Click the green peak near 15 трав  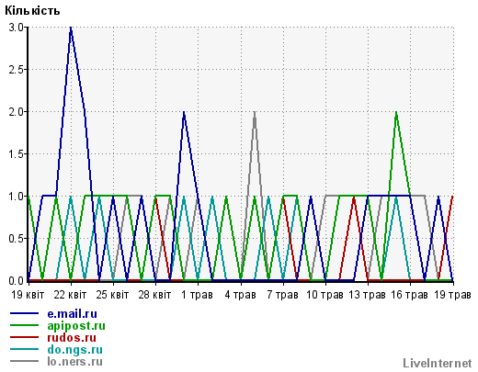(x=396, y=113)
